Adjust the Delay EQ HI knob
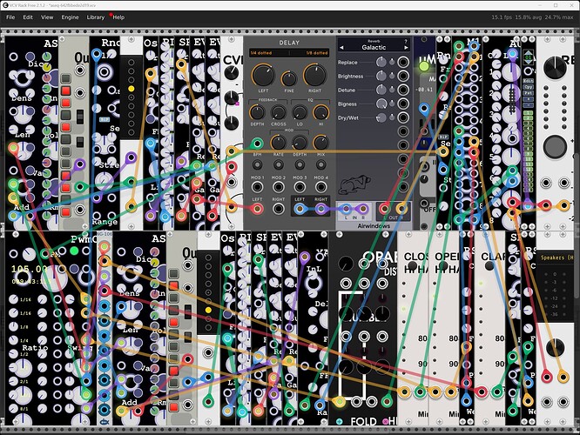Image resolution: width=580 pixels, height=435 pixels. (320, 113)
